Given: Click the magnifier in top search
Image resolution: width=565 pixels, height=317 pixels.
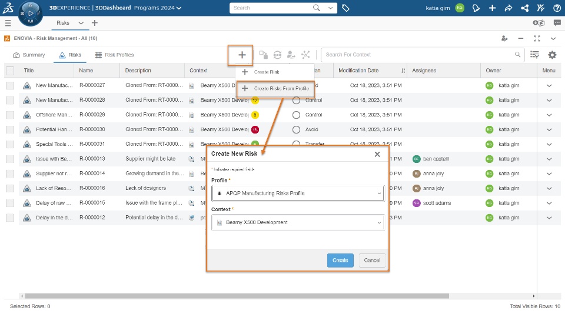Looking at the screenshot, I should click(317, 8).
